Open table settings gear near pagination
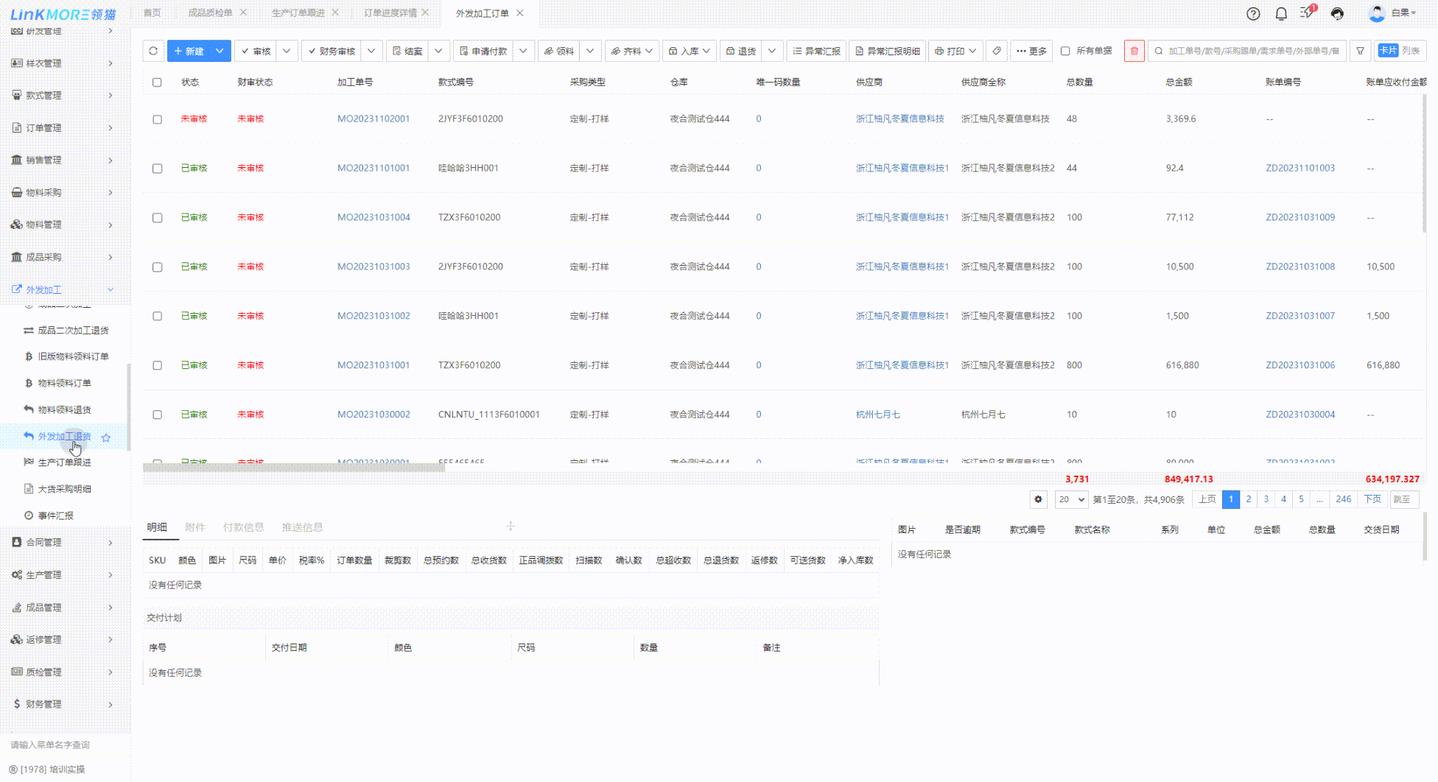Image resolution: width=1438 pixels, height=782 pixels. [x=1038, y=499]
